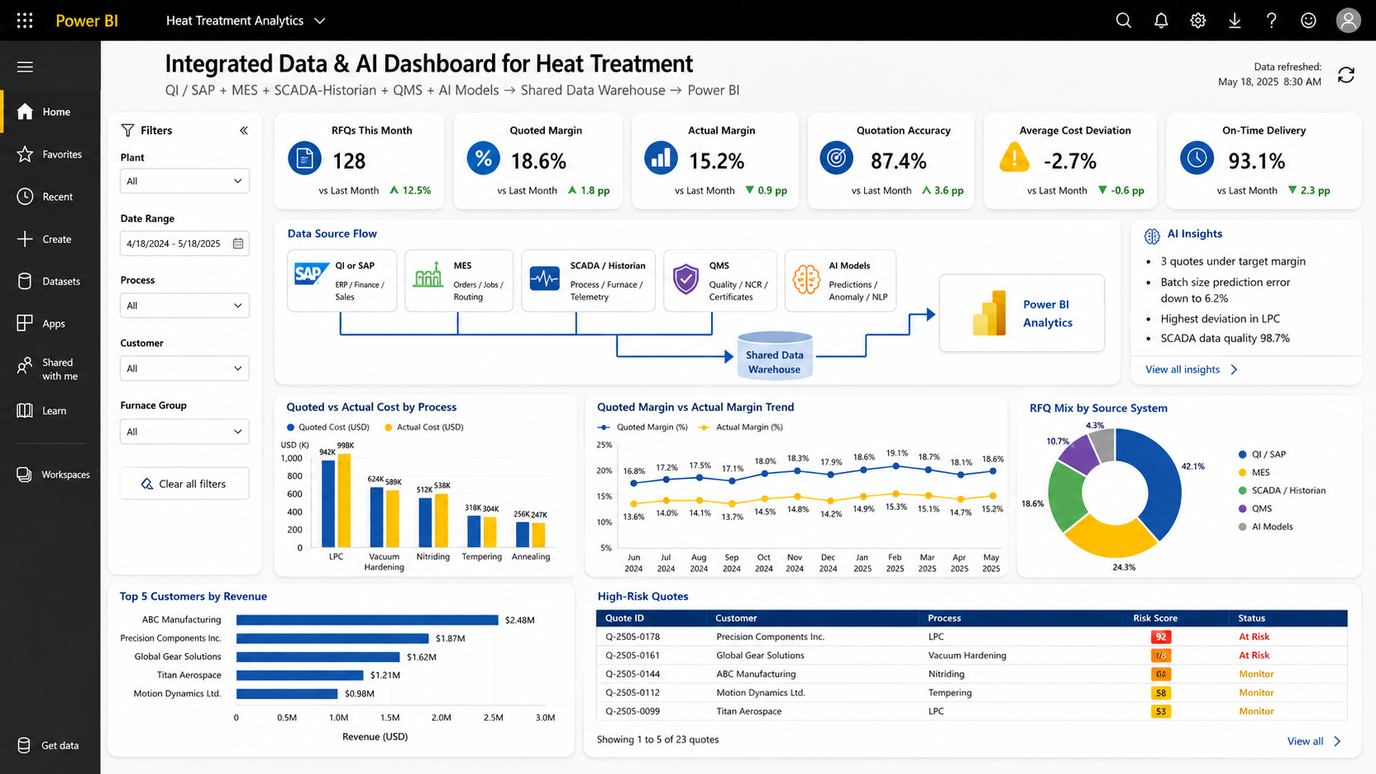Expand the Furnace Group dropdown
This screenshot has width=1376, height=774.
[184, 431]
